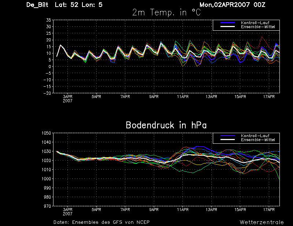Click the white Ensemble-Mittel swatch in pressure legend
Image resolution: width=293 pixels, height=226 pixels.
pos(227,140)
